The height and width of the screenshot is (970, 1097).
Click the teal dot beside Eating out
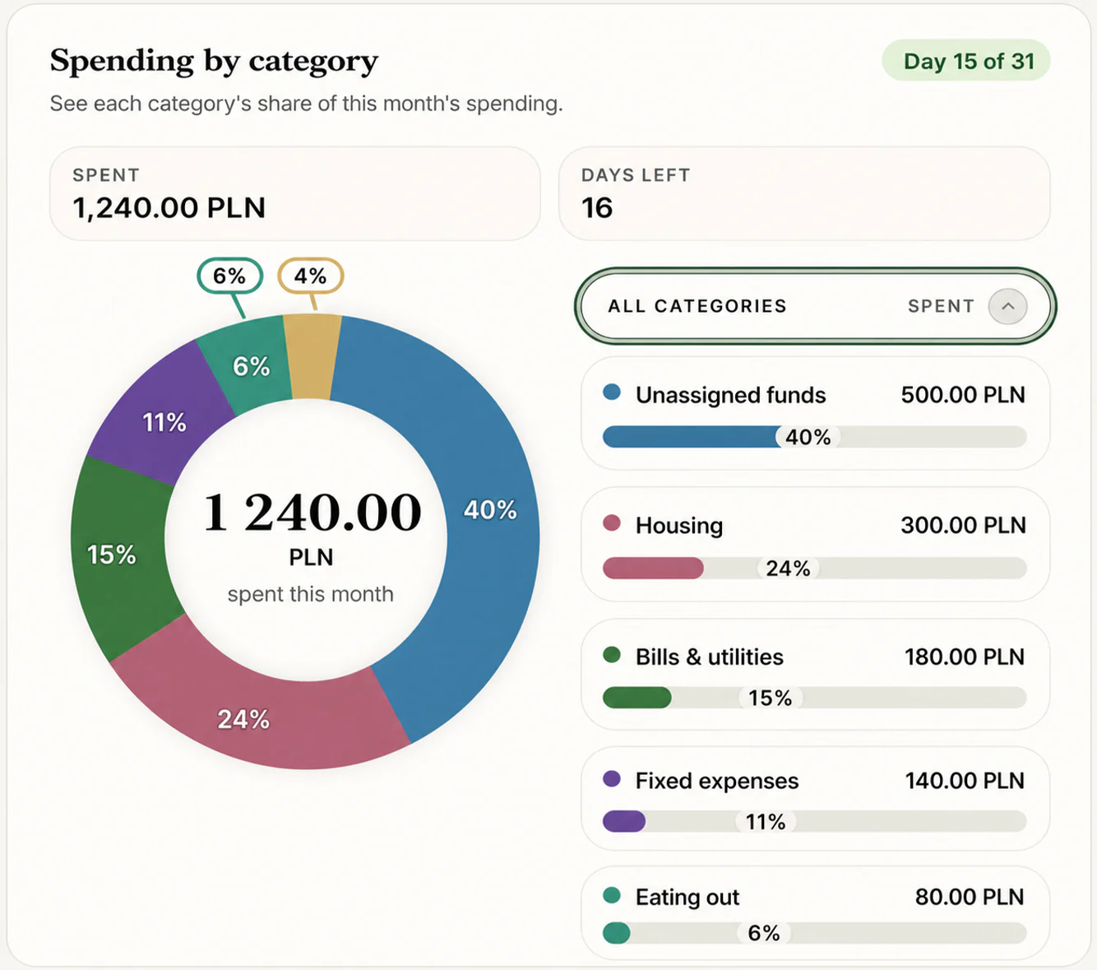(612, 895)
